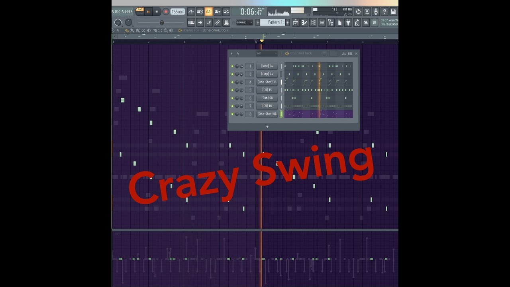Image resolution: width=510 pixels, height=287 pixels.
Task: Pause playback in the transport bar
Action: [x=148, y=12]
